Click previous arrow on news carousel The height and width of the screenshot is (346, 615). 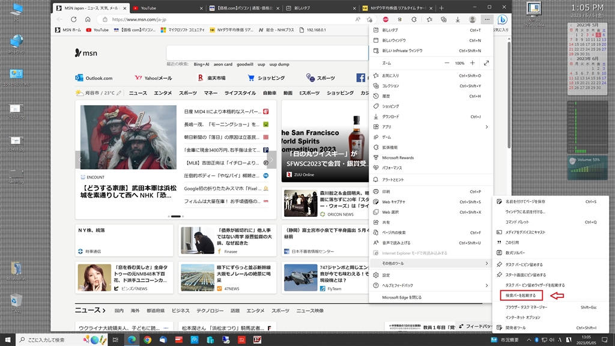80,160
